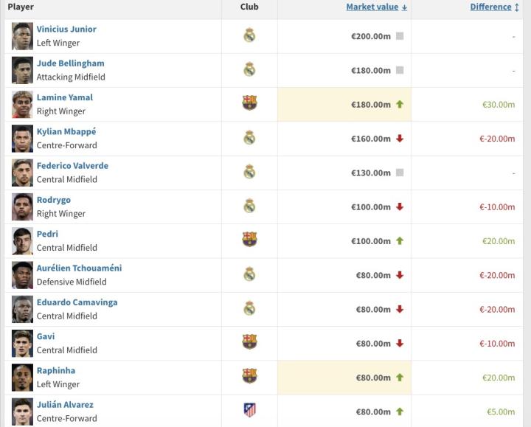Click red down arrow beside Gavi's value

point(400,343)
